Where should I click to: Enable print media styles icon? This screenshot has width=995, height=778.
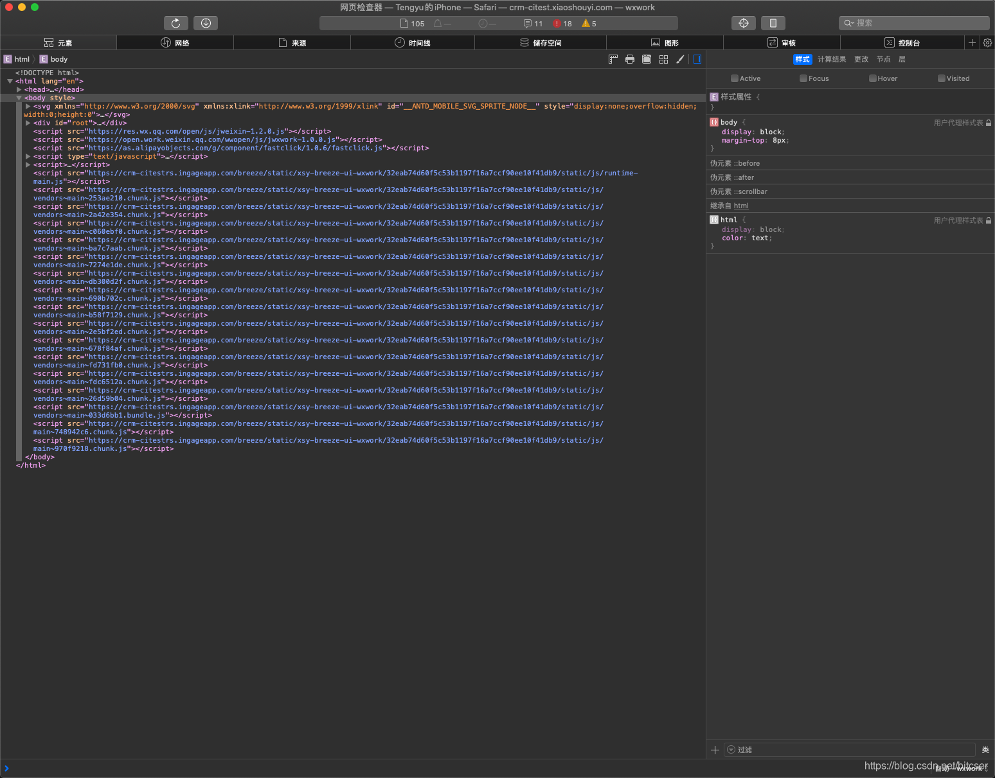tap(630, 59)
